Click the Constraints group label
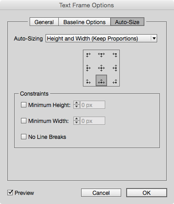This screenshot has height=204, width=174. [34, 94]
